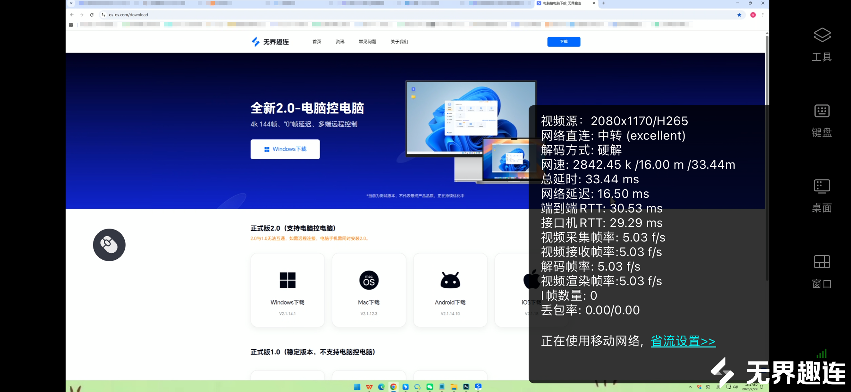Open the bookmarks bar apps grid icon
Viewport: 851px width, 392px height.
click(x=71, y=25)
